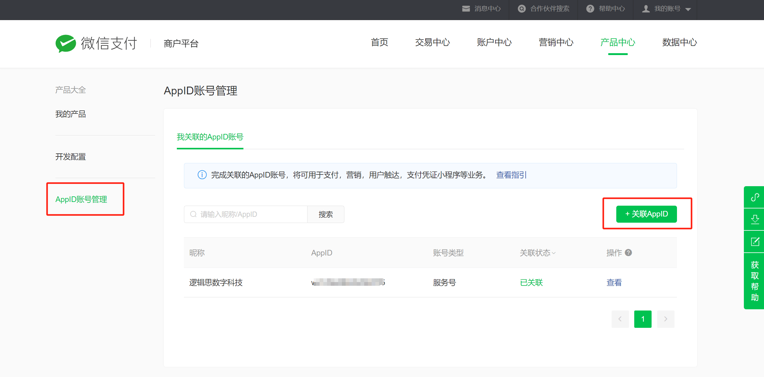Select AppID账号管理 in the left sidebar

[x=81, y=199]
